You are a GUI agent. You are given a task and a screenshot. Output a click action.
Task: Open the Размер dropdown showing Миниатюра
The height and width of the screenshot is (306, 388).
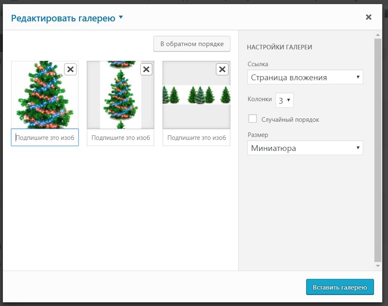coord(305,148)
